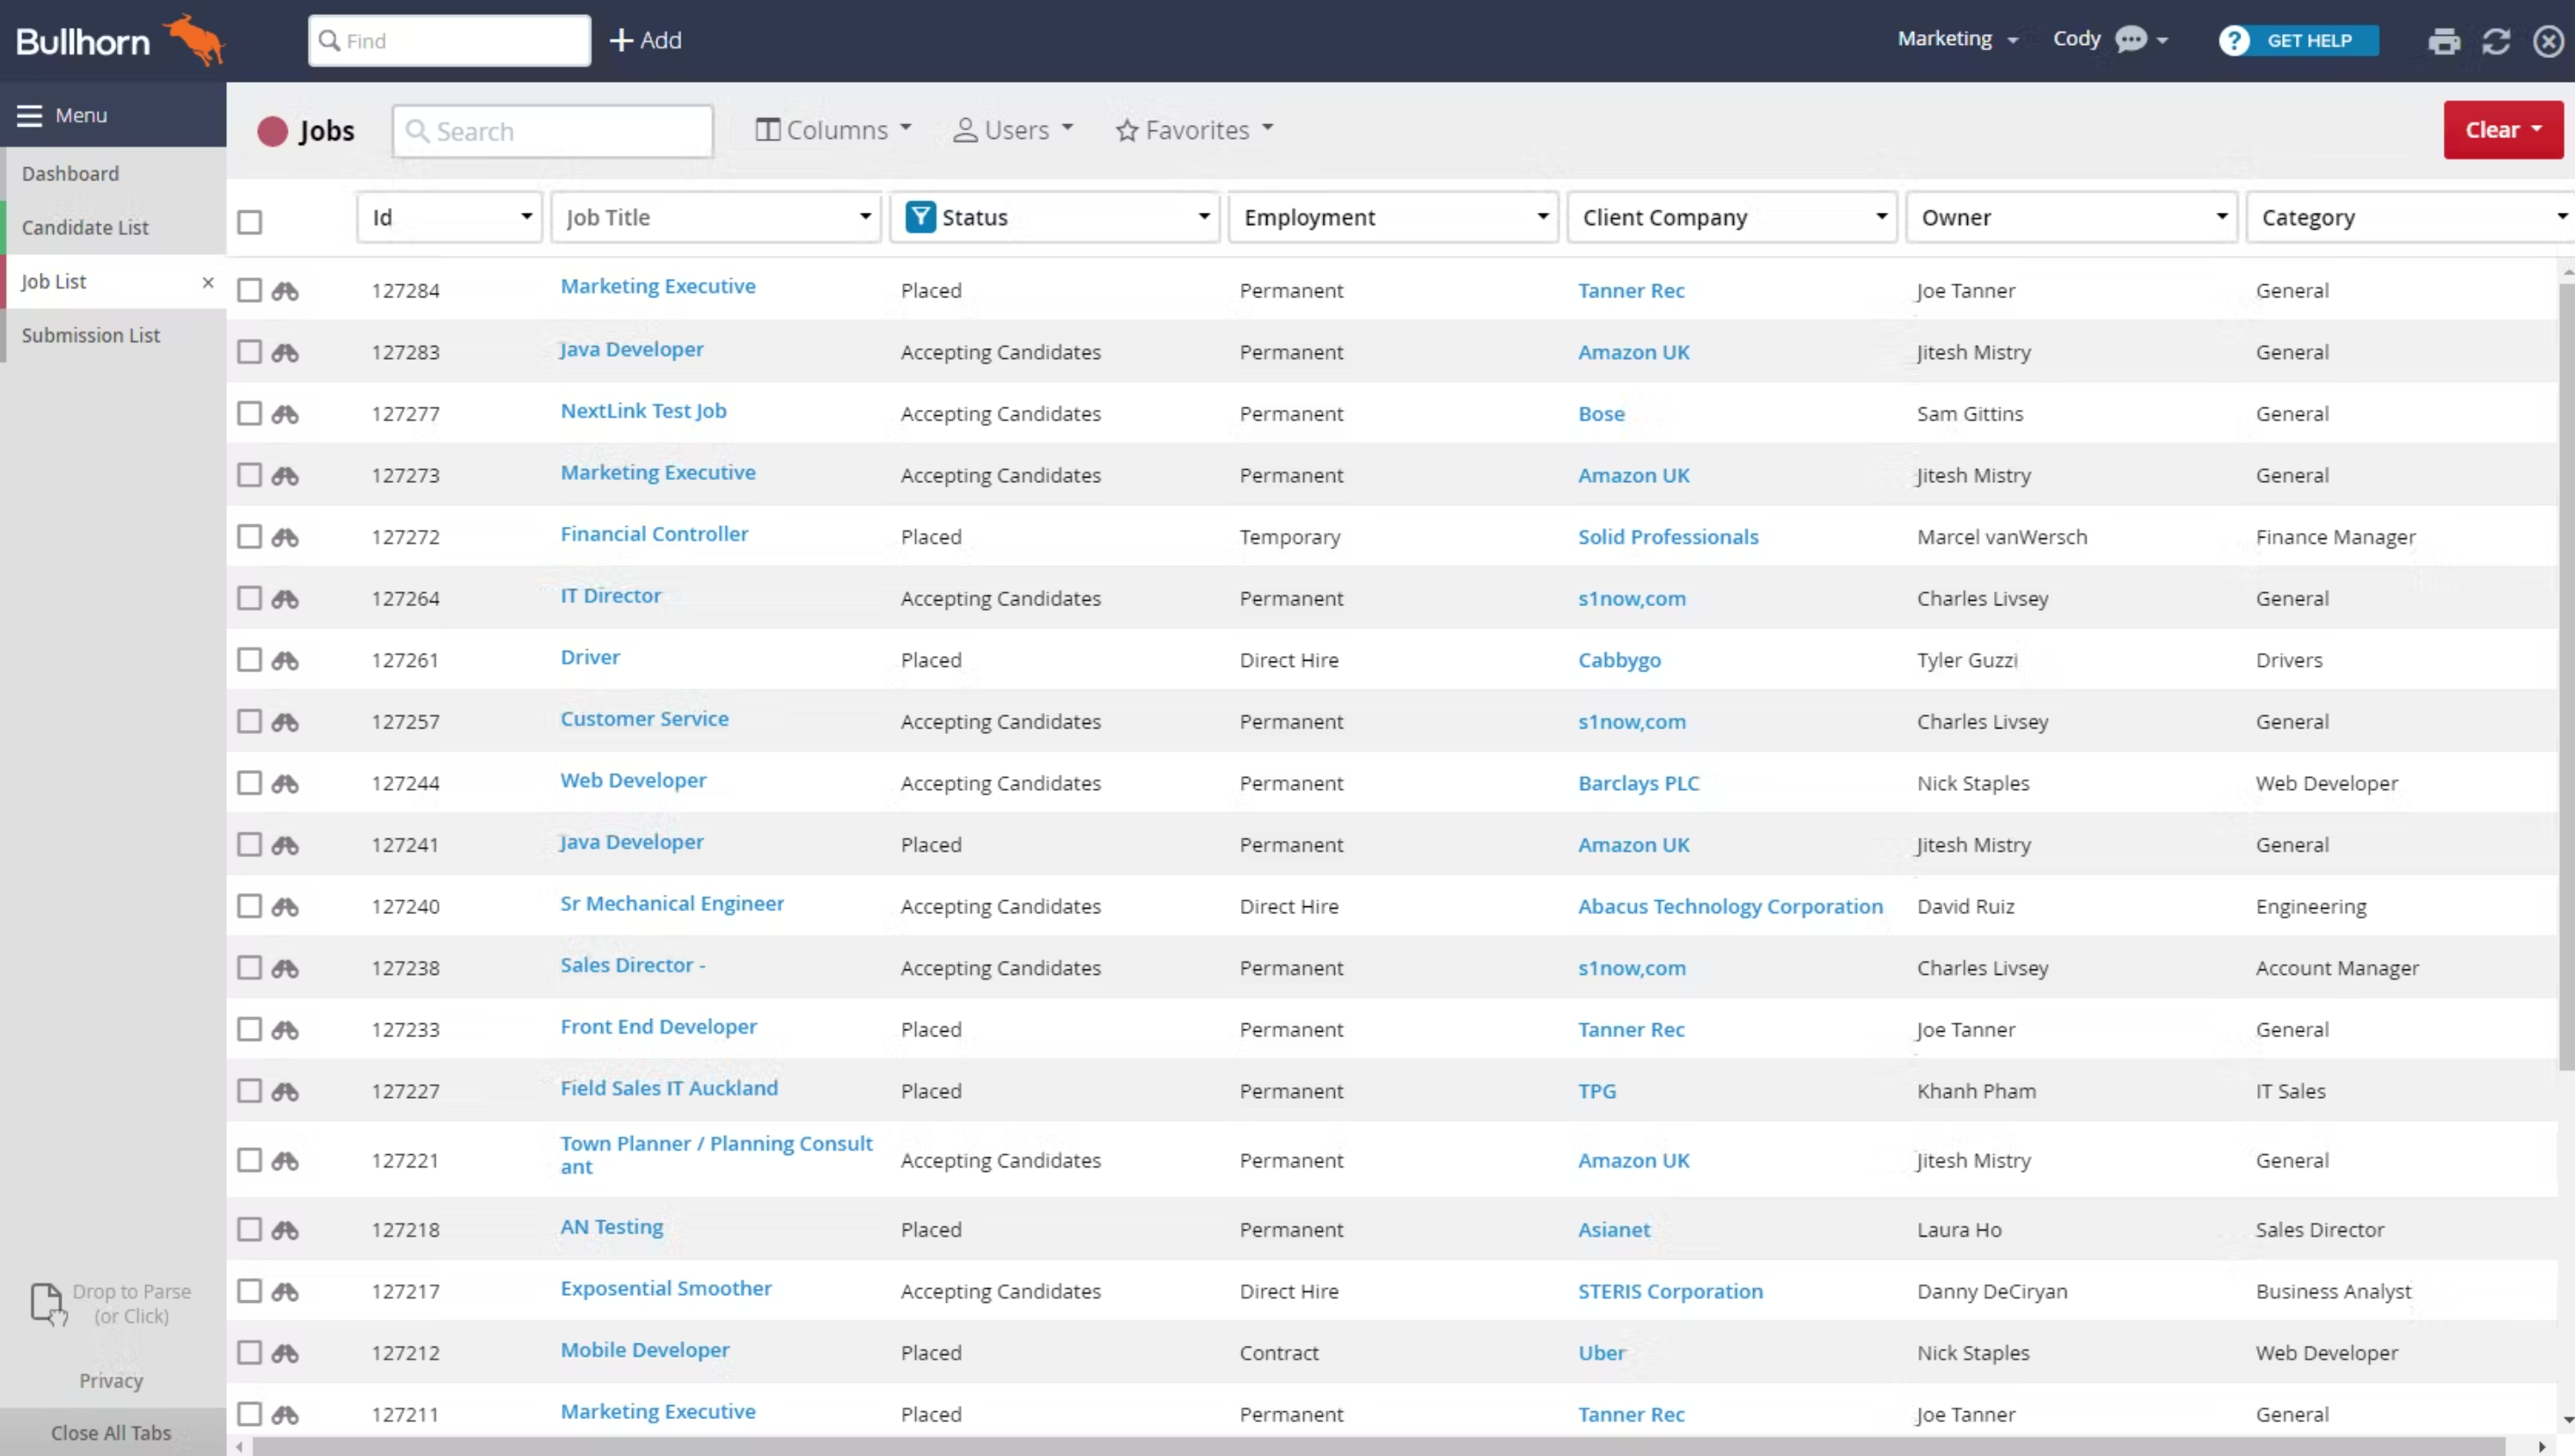
Task: Open the hamburger Menu in the sidebar
Action: [30, 114]
